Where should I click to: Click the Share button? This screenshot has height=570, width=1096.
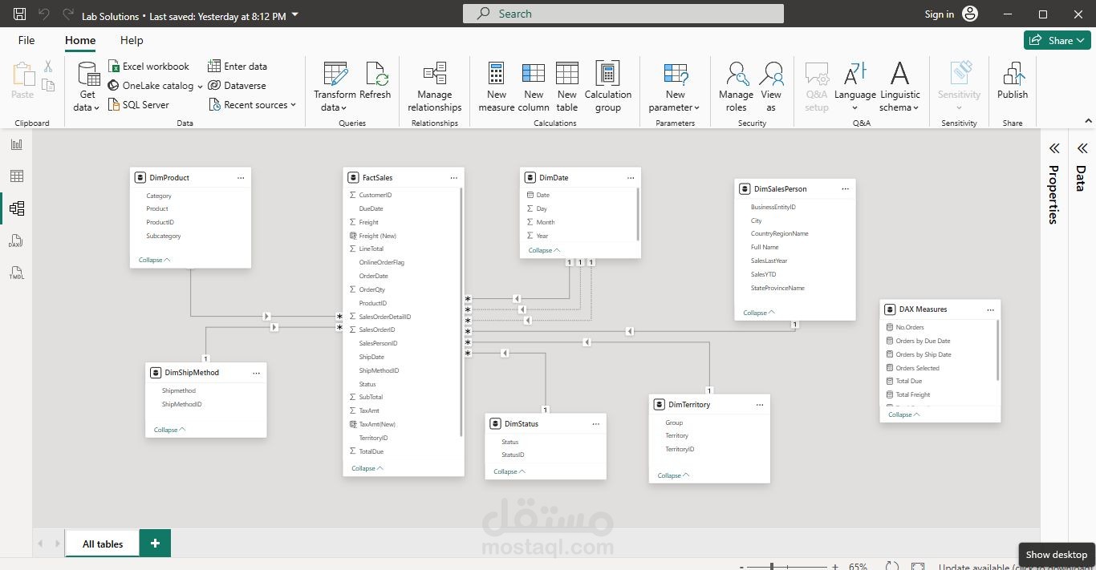(1057, 40)
